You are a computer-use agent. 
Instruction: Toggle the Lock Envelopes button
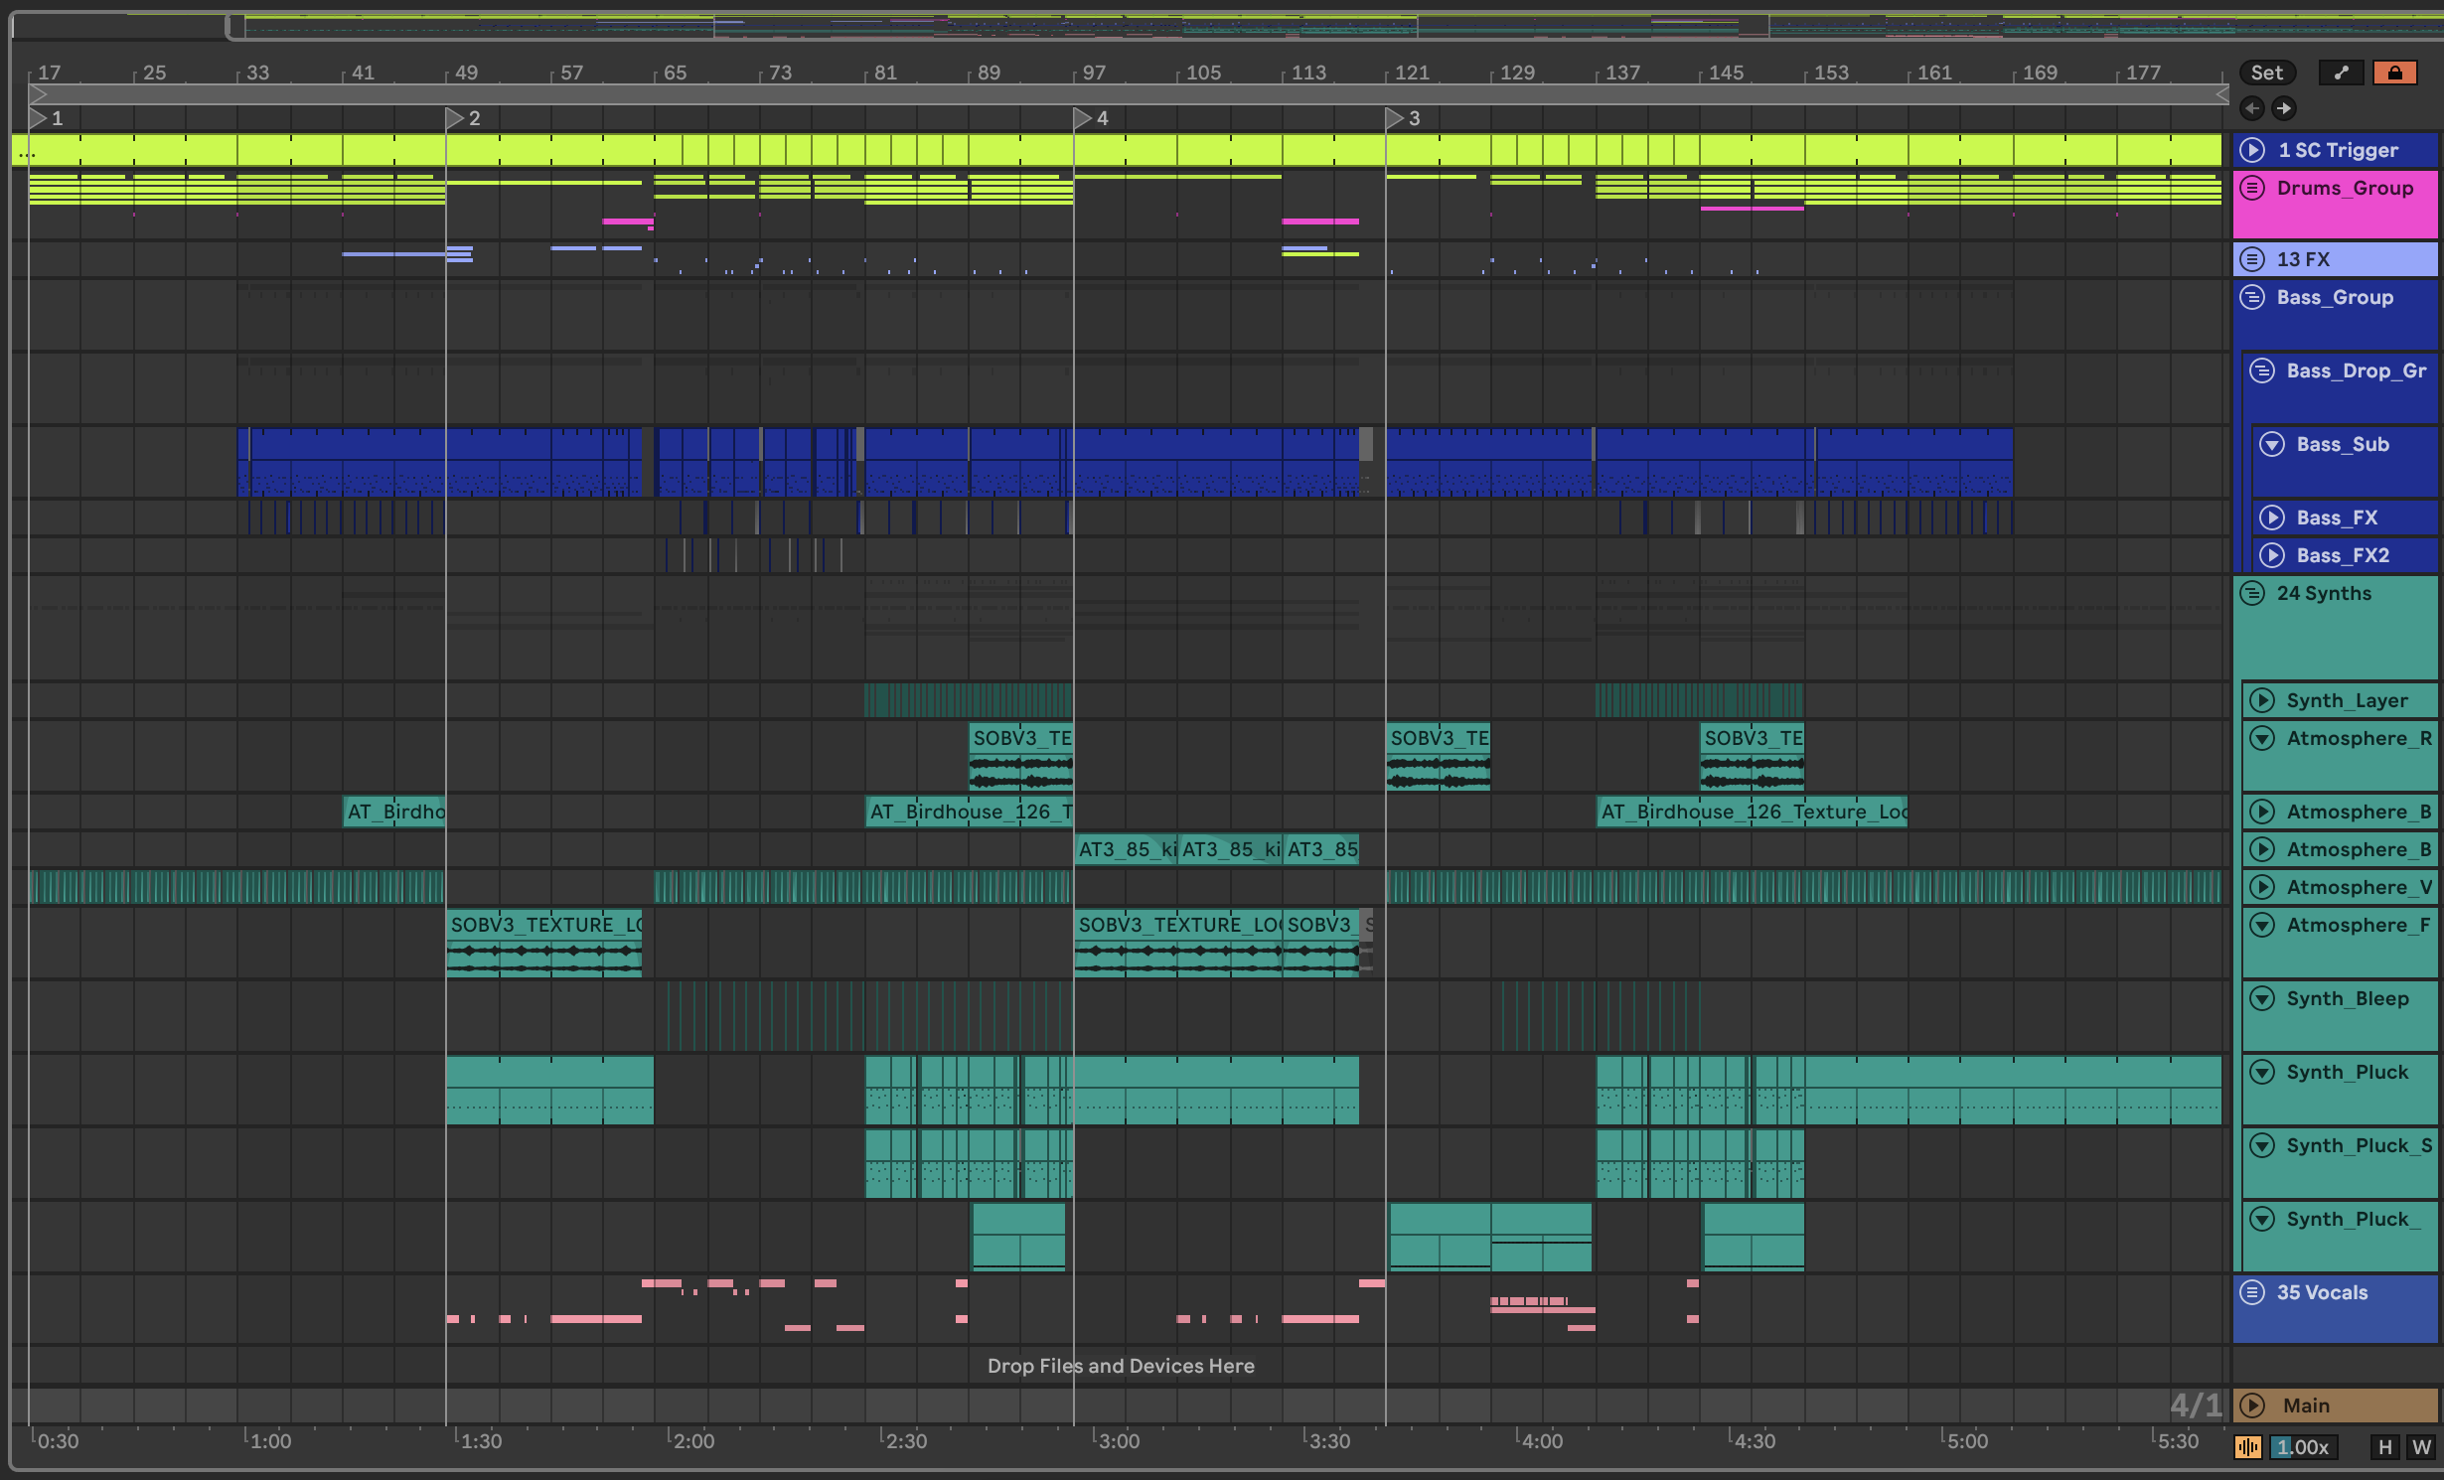pyautogui.click(x=2394, y=73)
